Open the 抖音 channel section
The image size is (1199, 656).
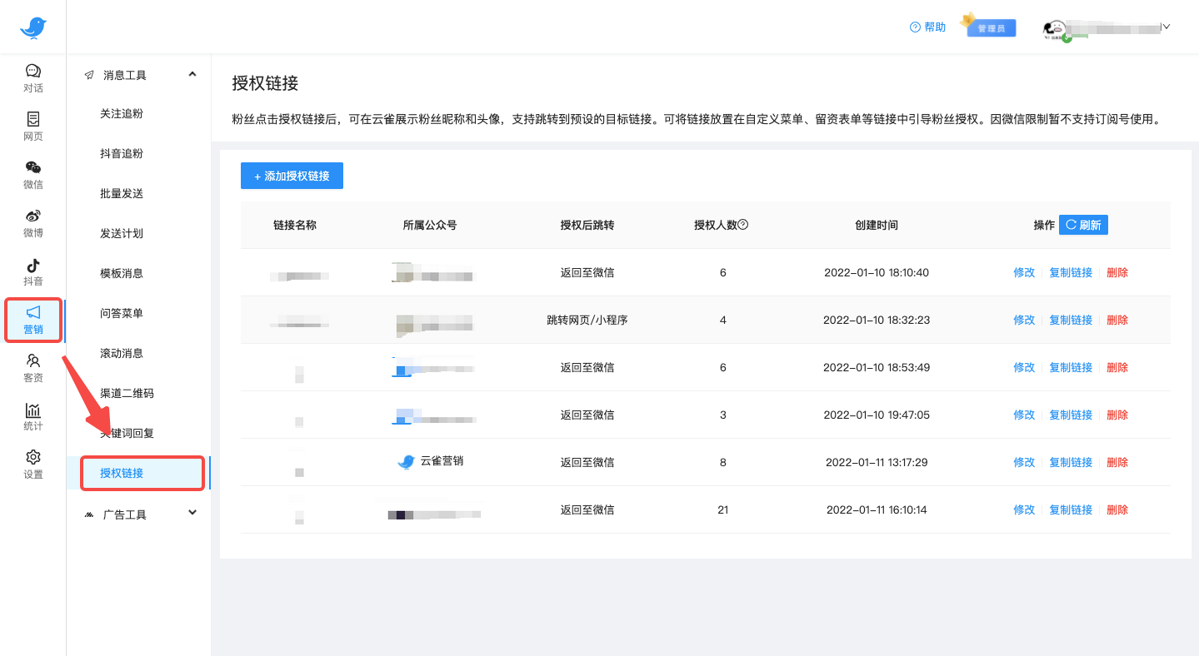tap(33, 271)
